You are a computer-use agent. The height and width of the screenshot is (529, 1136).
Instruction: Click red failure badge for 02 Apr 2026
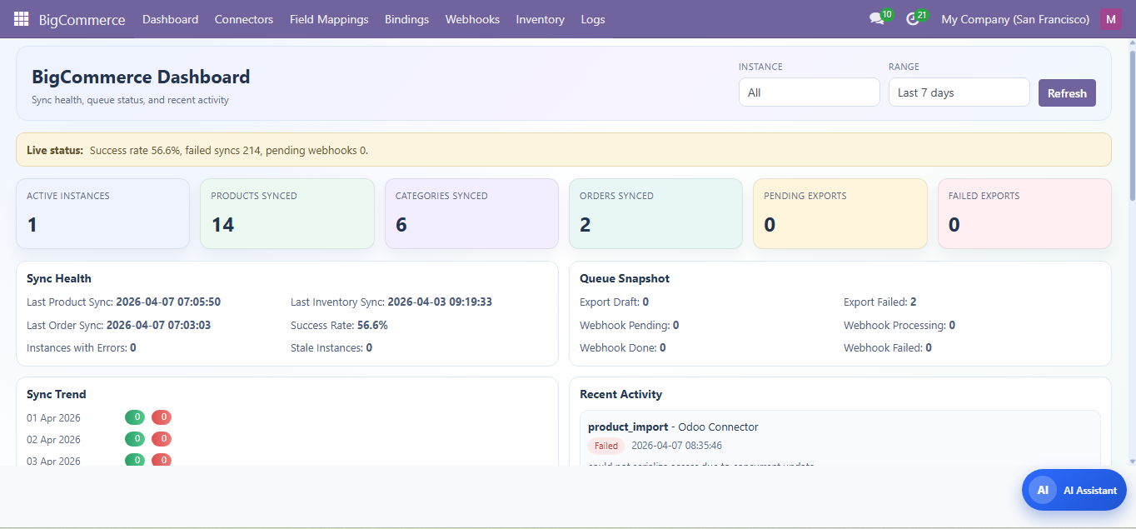[x=162, y=439]
